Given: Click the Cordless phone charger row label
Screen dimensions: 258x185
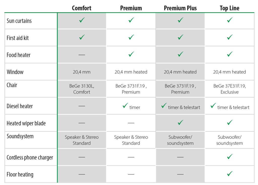Looking at the screenshot, I should click(30, 158).
